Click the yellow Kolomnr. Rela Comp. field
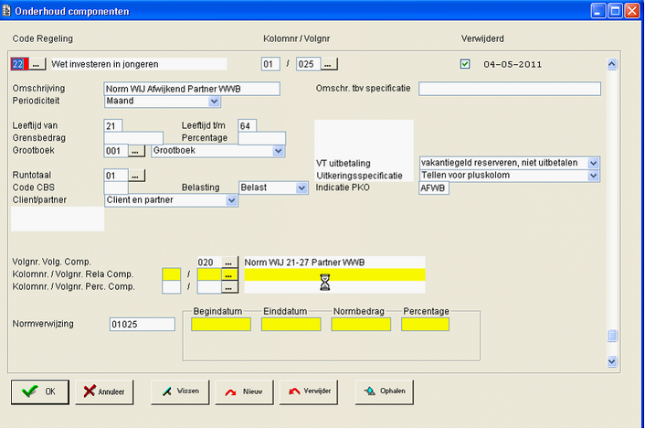The width and height of the screenshot is (645, 429). [171, 274]
